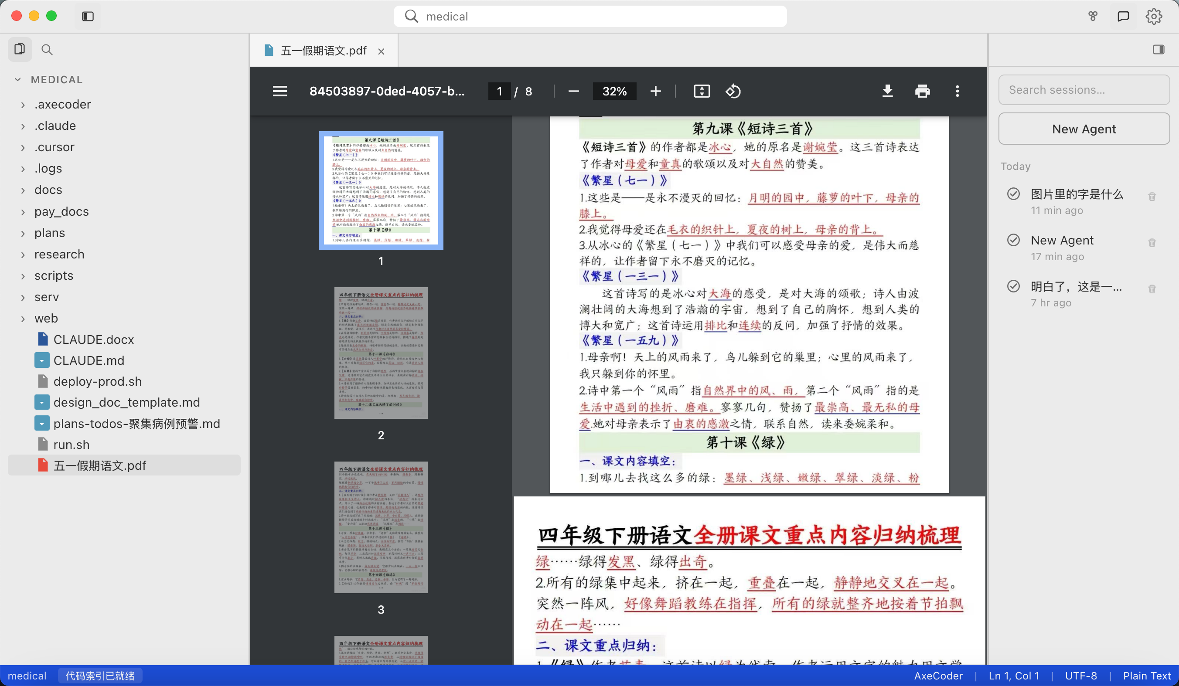The width and height of the screenshot is (1179, 686).
Task: Zoom in the PDF with plus button
Action: [655, 91]
